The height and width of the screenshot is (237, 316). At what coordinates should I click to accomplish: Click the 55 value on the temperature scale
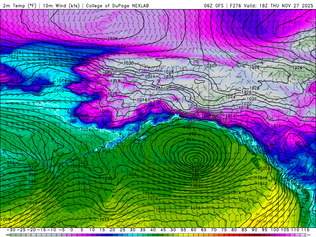(x=183, y=230)
